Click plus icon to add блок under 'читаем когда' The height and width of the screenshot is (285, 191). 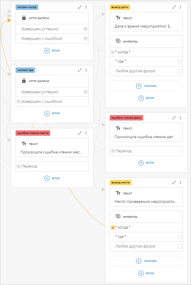[x=47, y=51]
